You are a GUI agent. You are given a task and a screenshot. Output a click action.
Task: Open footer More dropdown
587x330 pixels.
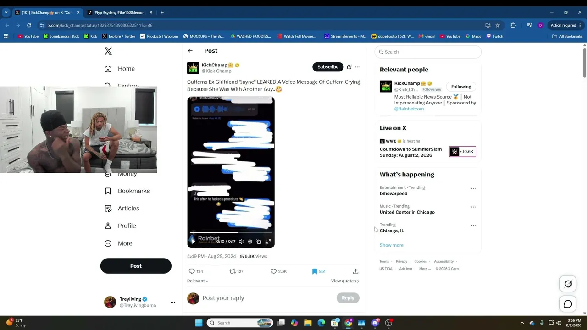(425, 269)
